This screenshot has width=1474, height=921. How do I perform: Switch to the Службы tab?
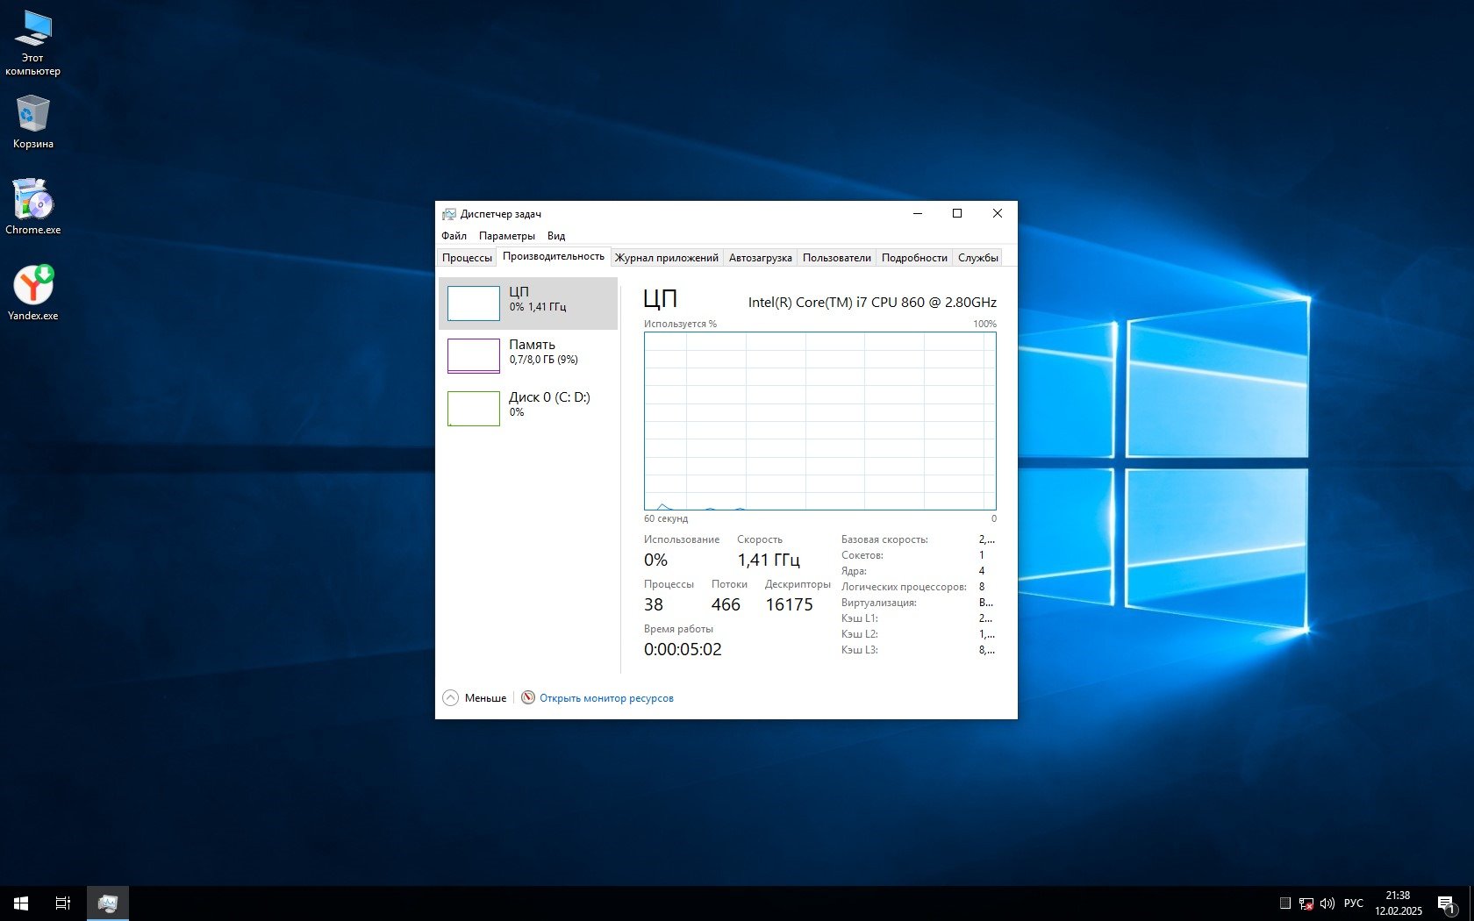click(977, 258)
